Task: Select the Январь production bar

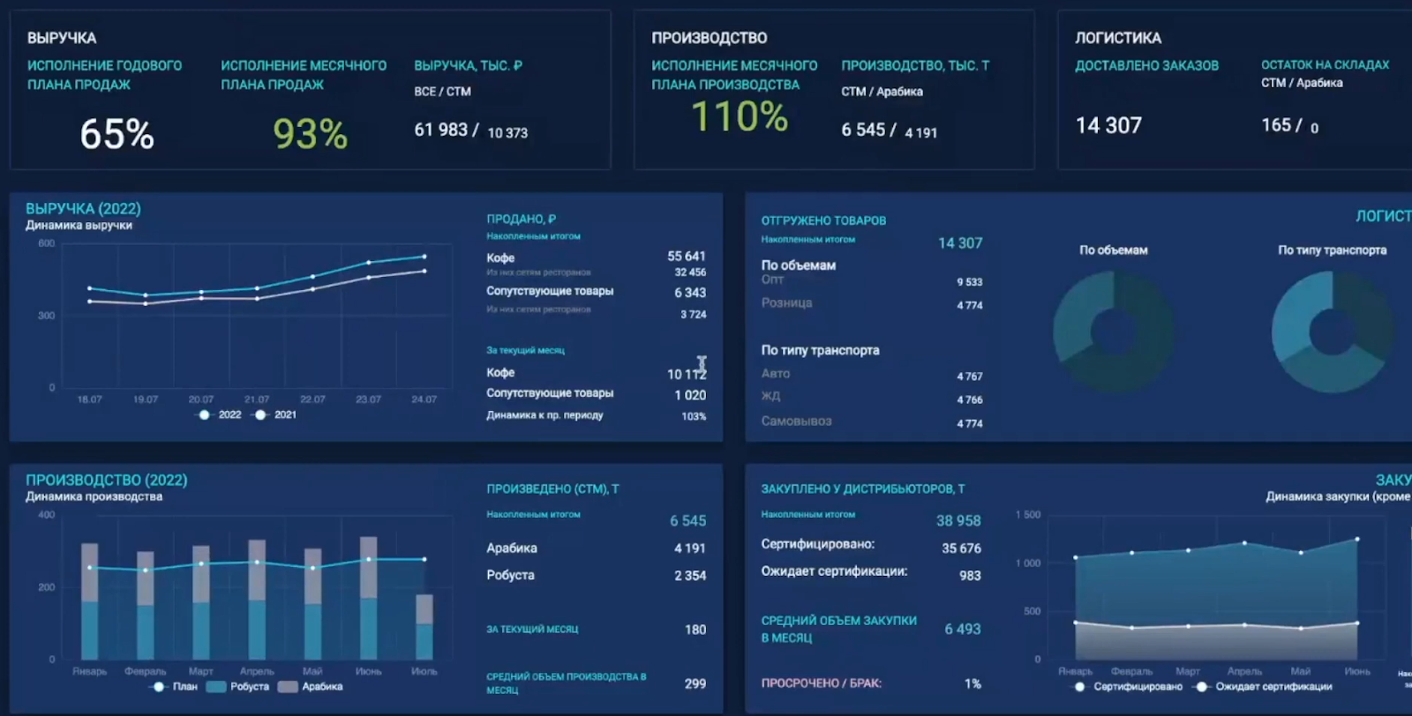Action: pos(90,601)
